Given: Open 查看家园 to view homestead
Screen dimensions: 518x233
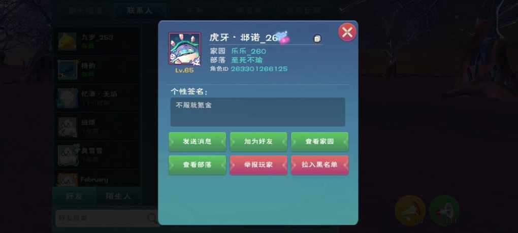Looking at the screenshot, I should pos(319,142).
